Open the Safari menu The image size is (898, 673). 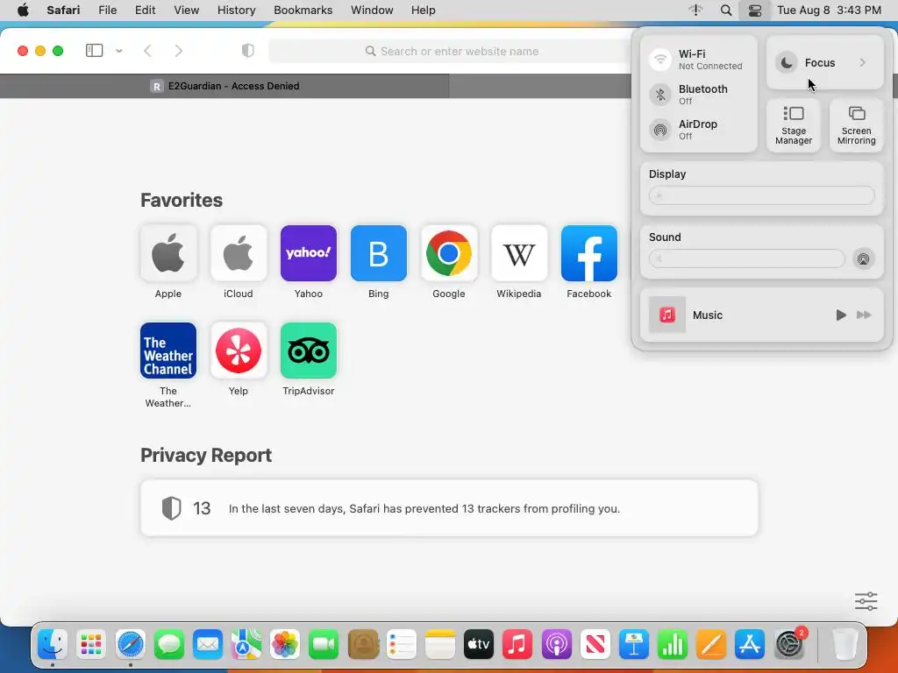[x=63, y=11]
